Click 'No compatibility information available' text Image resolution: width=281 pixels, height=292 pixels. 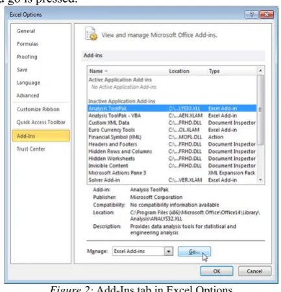click(175, 205)
